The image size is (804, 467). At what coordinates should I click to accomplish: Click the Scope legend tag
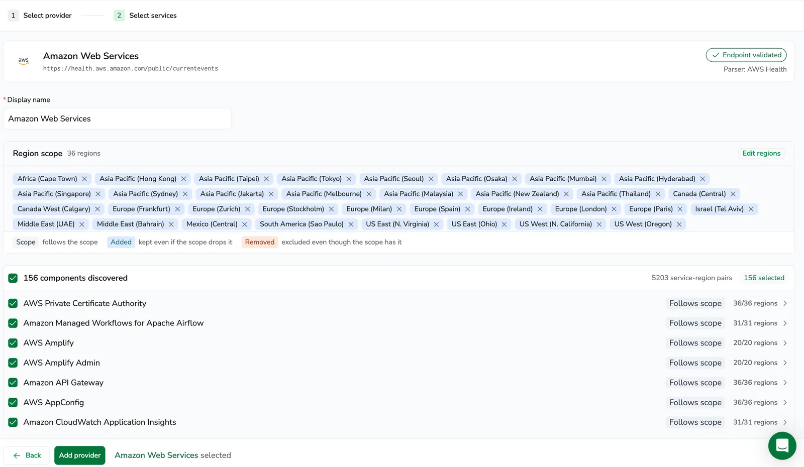[26, 242]
